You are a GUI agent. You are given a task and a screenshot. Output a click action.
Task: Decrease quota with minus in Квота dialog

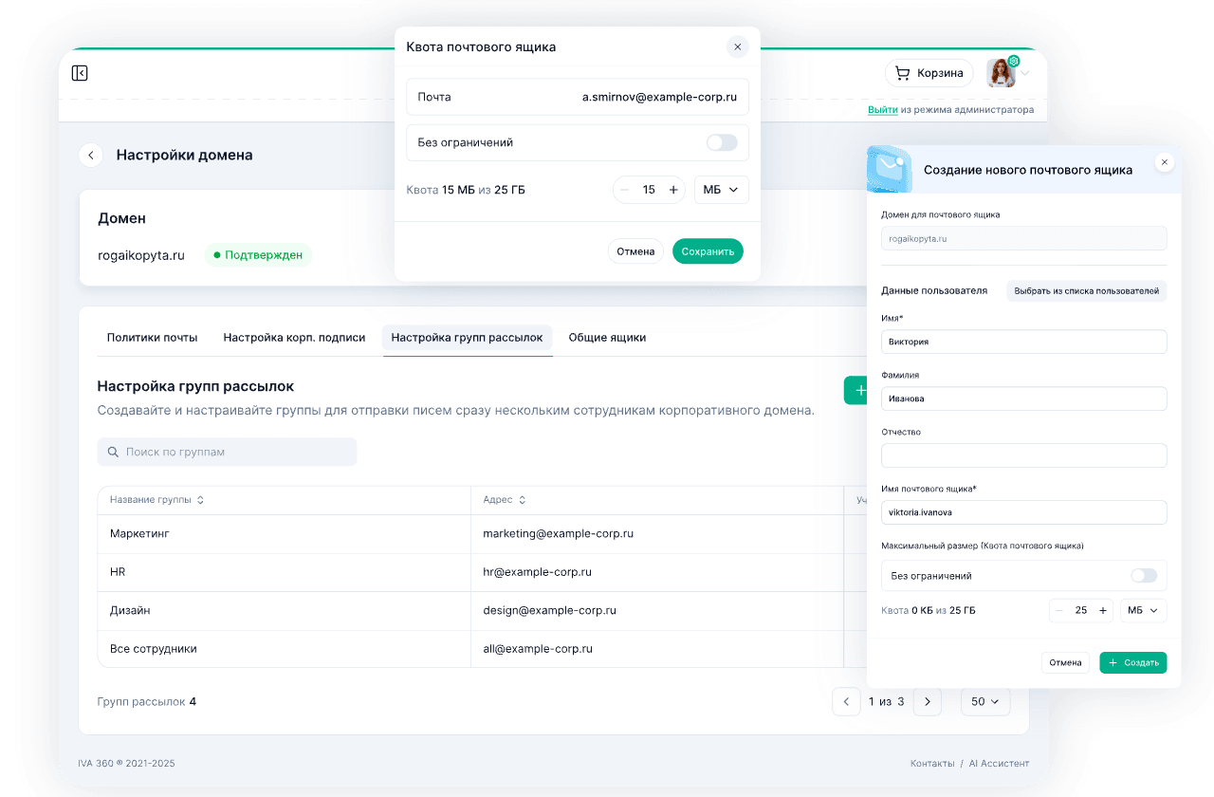tap(624, 190)
